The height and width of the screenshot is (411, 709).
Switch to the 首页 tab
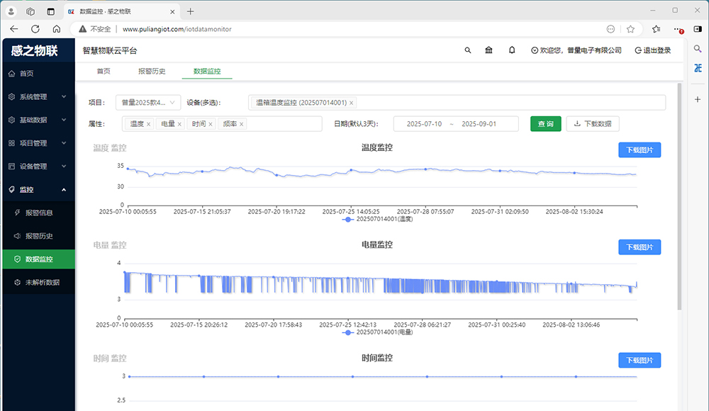(104, 72)
